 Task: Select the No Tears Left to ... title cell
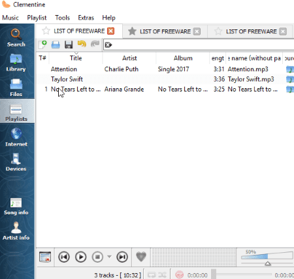[x=76, y=90]
